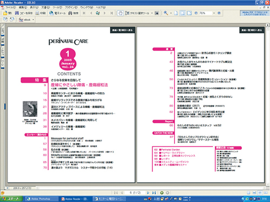Click the next page arrow in status bar
The height and width of the screenshot is (202, 270).
coord(148,193)
